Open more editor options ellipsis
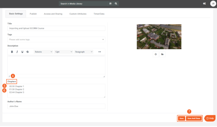Image resolution: width=217 pixels, height=127 pixels. 99,52
